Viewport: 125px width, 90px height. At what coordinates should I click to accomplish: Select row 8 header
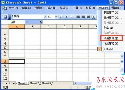click(x=5, y=62)
